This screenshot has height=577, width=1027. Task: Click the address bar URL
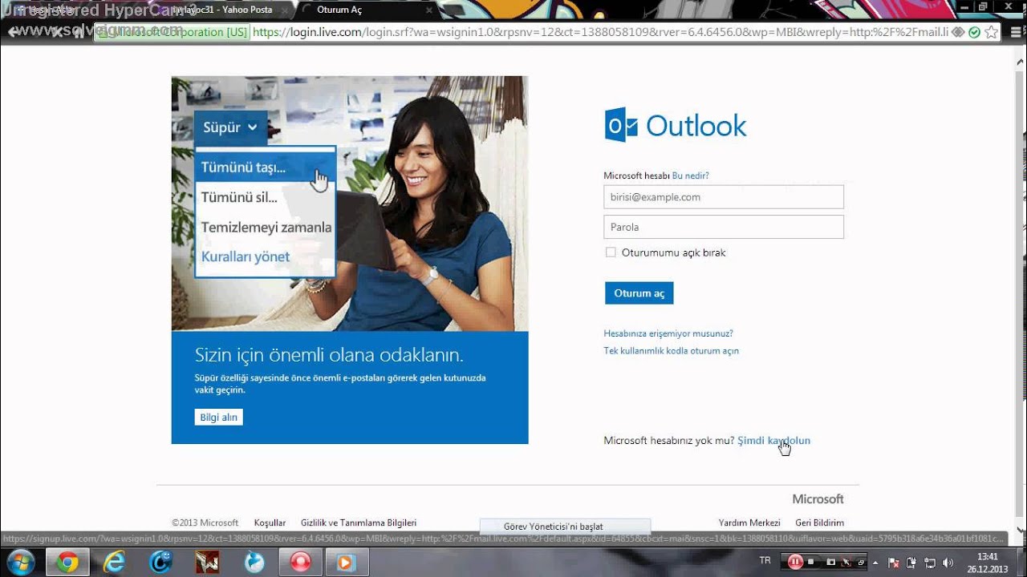pyautogui.click(x=602, y=32)
